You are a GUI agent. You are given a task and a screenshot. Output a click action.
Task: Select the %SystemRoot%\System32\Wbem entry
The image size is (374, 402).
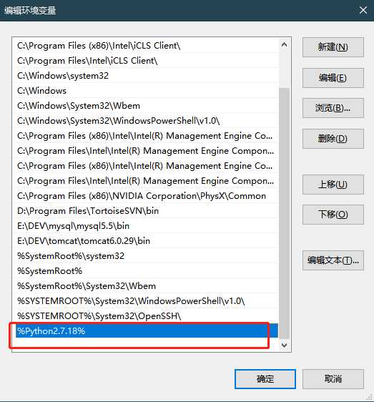(147, 286)
